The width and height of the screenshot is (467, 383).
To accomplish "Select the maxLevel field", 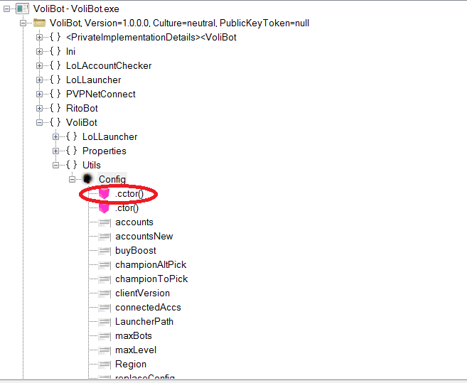I will pyautogui.click(x=136, y=350).
